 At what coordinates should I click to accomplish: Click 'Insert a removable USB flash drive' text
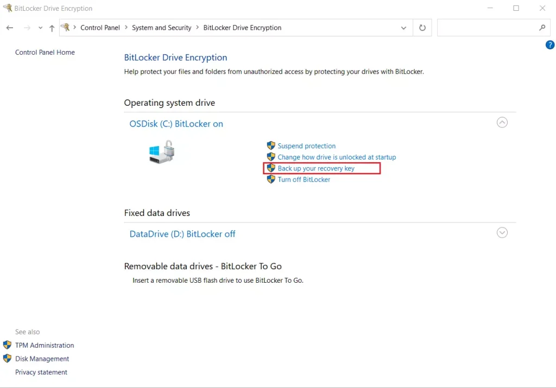pos(218,280)
